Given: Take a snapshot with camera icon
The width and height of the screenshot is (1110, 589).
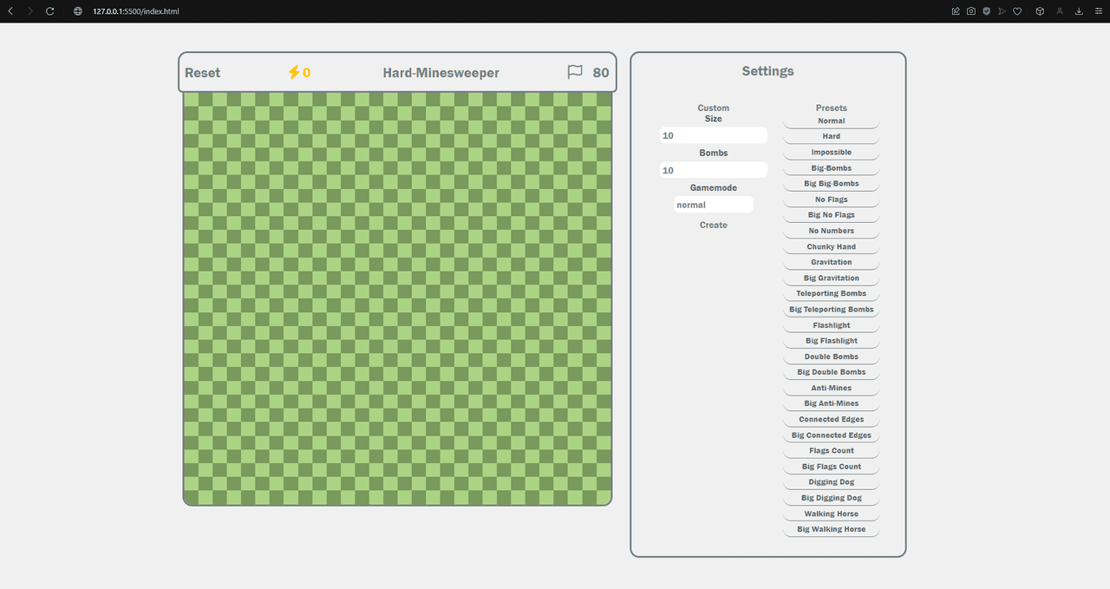Looking at the screenshot, I should tap(971, 11).
